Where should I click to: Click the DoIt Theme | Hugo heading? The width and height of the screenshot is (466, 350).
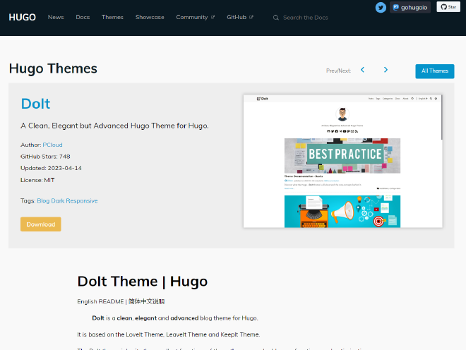[143, 281]
